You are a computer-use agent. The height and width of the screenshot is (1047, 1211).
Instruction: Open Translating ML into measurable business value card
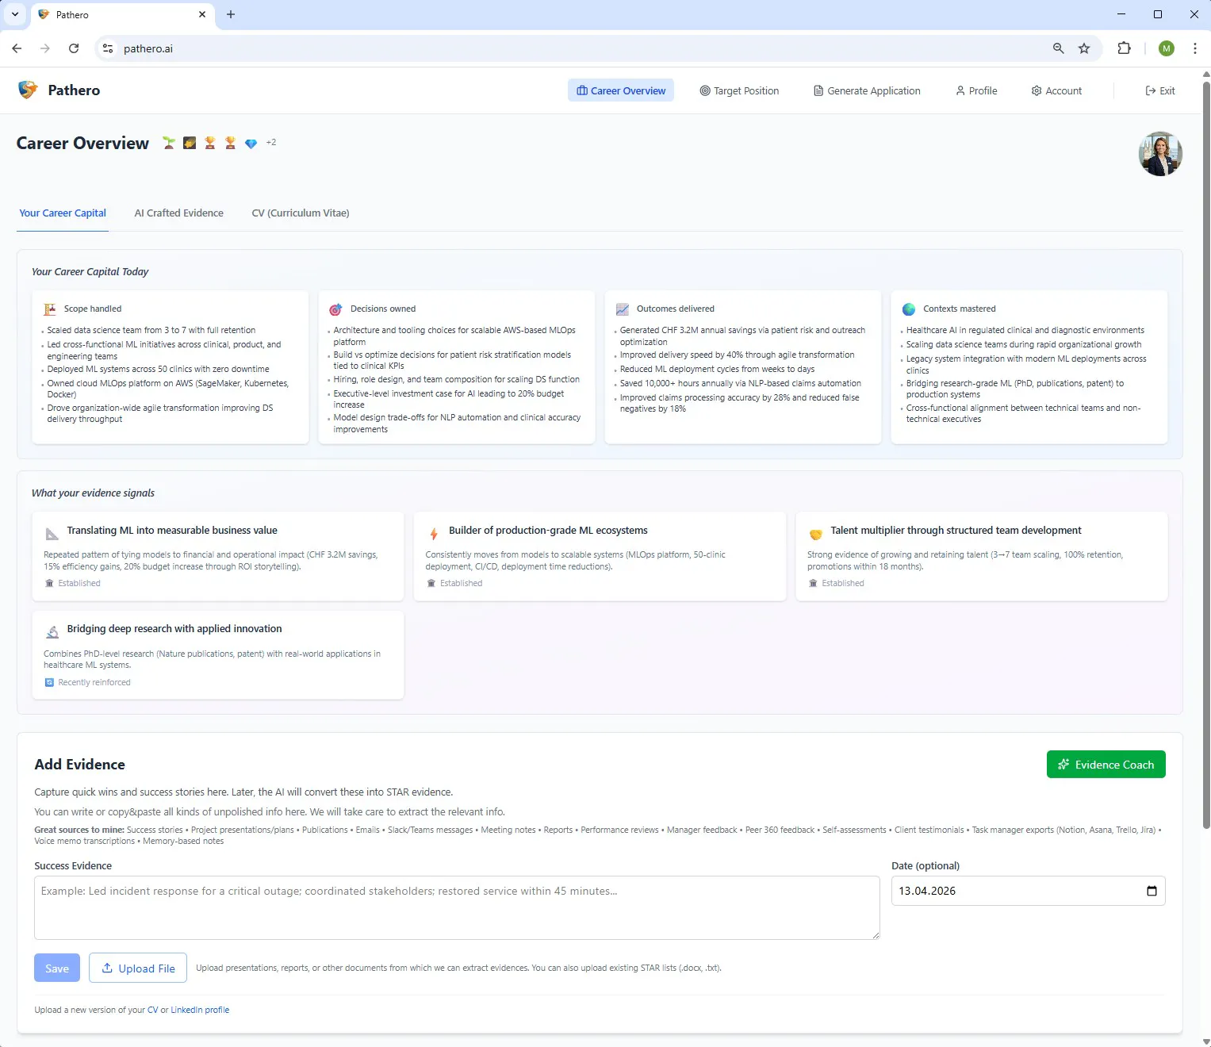[218, 556]
